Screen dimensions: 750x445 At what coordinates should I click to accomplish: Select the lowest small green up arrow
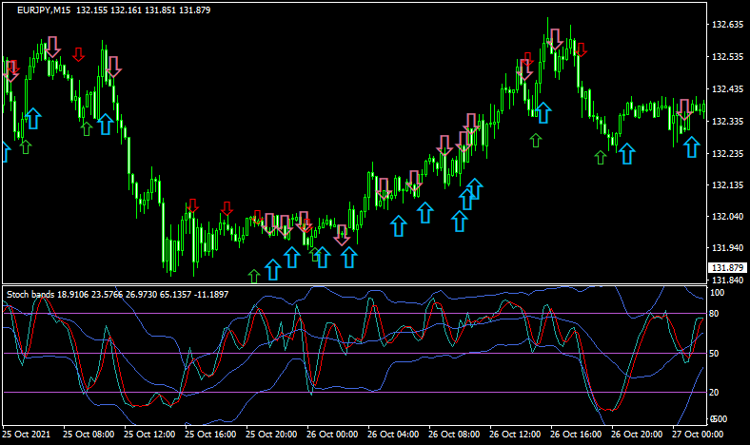(x=253, y=276)
